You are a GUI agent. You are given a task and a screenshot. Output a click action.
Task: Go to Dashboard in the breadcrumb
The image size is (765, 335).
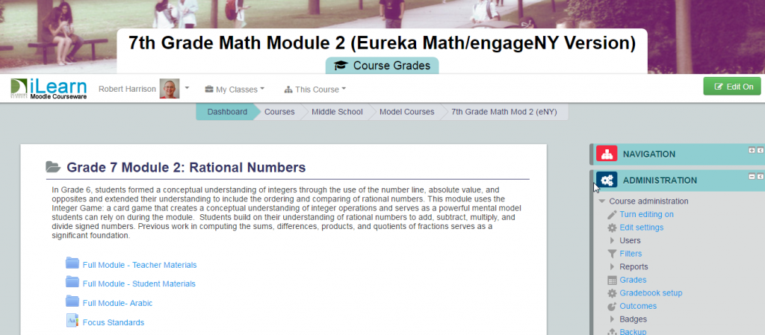(226, 112)
